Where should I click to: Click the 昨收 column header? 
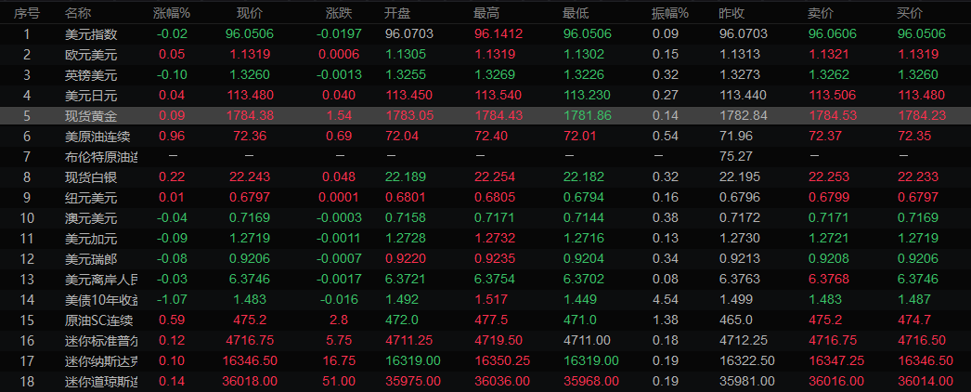click(x=732, y=13)
